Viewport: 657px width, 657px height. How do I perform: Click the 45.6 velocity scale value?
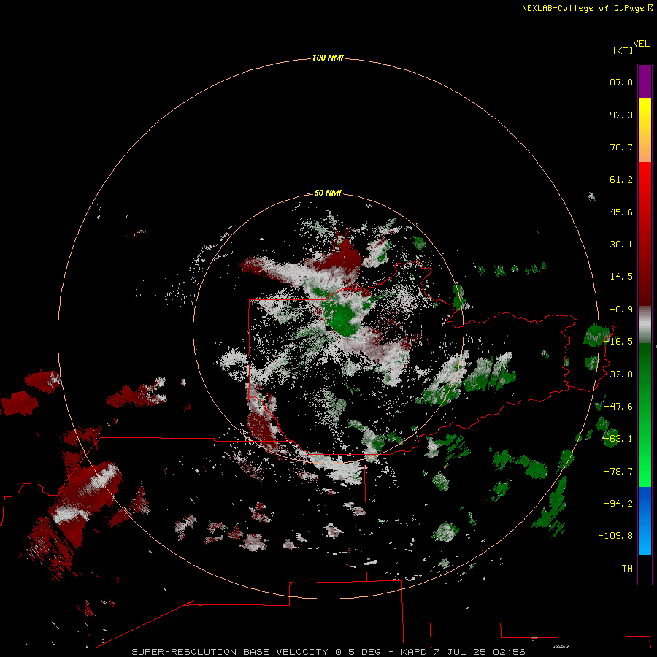[621, 212]
